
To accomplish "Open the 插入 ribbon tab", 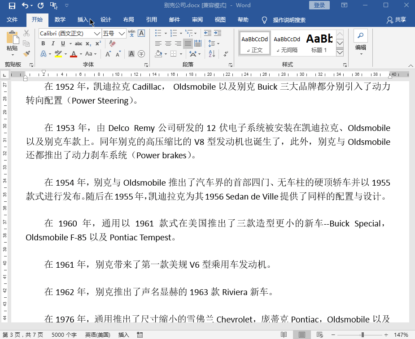I will pyautogui.click(x=83, y=20).
